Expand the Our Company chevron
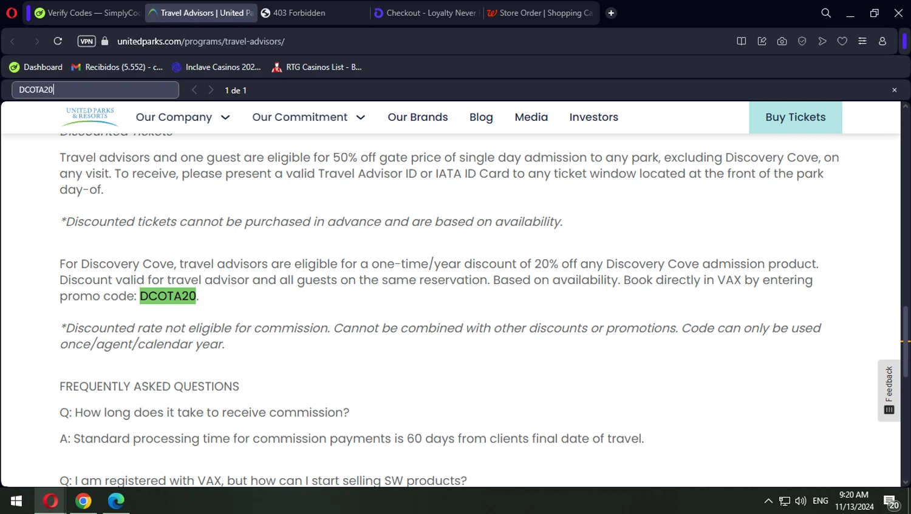Viewport: 911px width, 514px height. point(225,117)
